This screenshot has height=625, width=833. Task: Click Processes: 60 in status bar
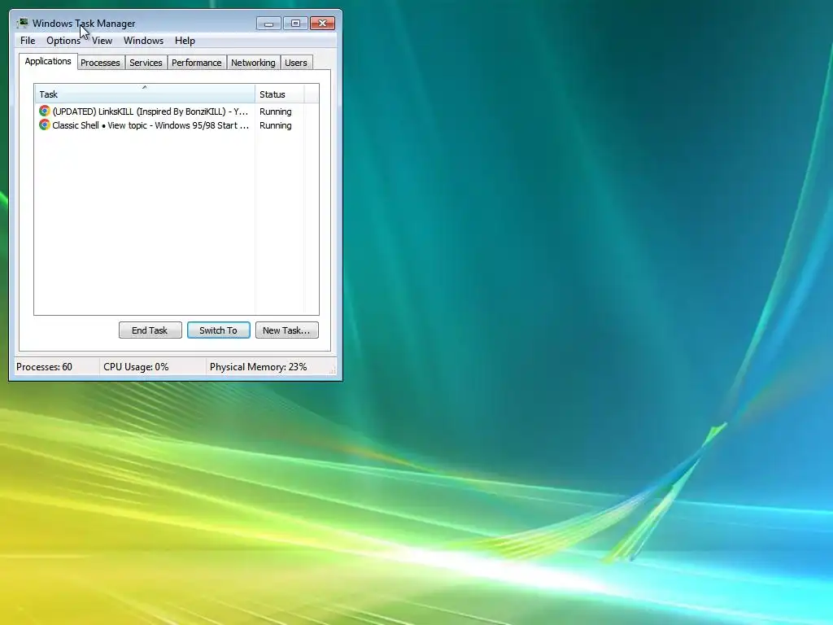pos(44,367)
